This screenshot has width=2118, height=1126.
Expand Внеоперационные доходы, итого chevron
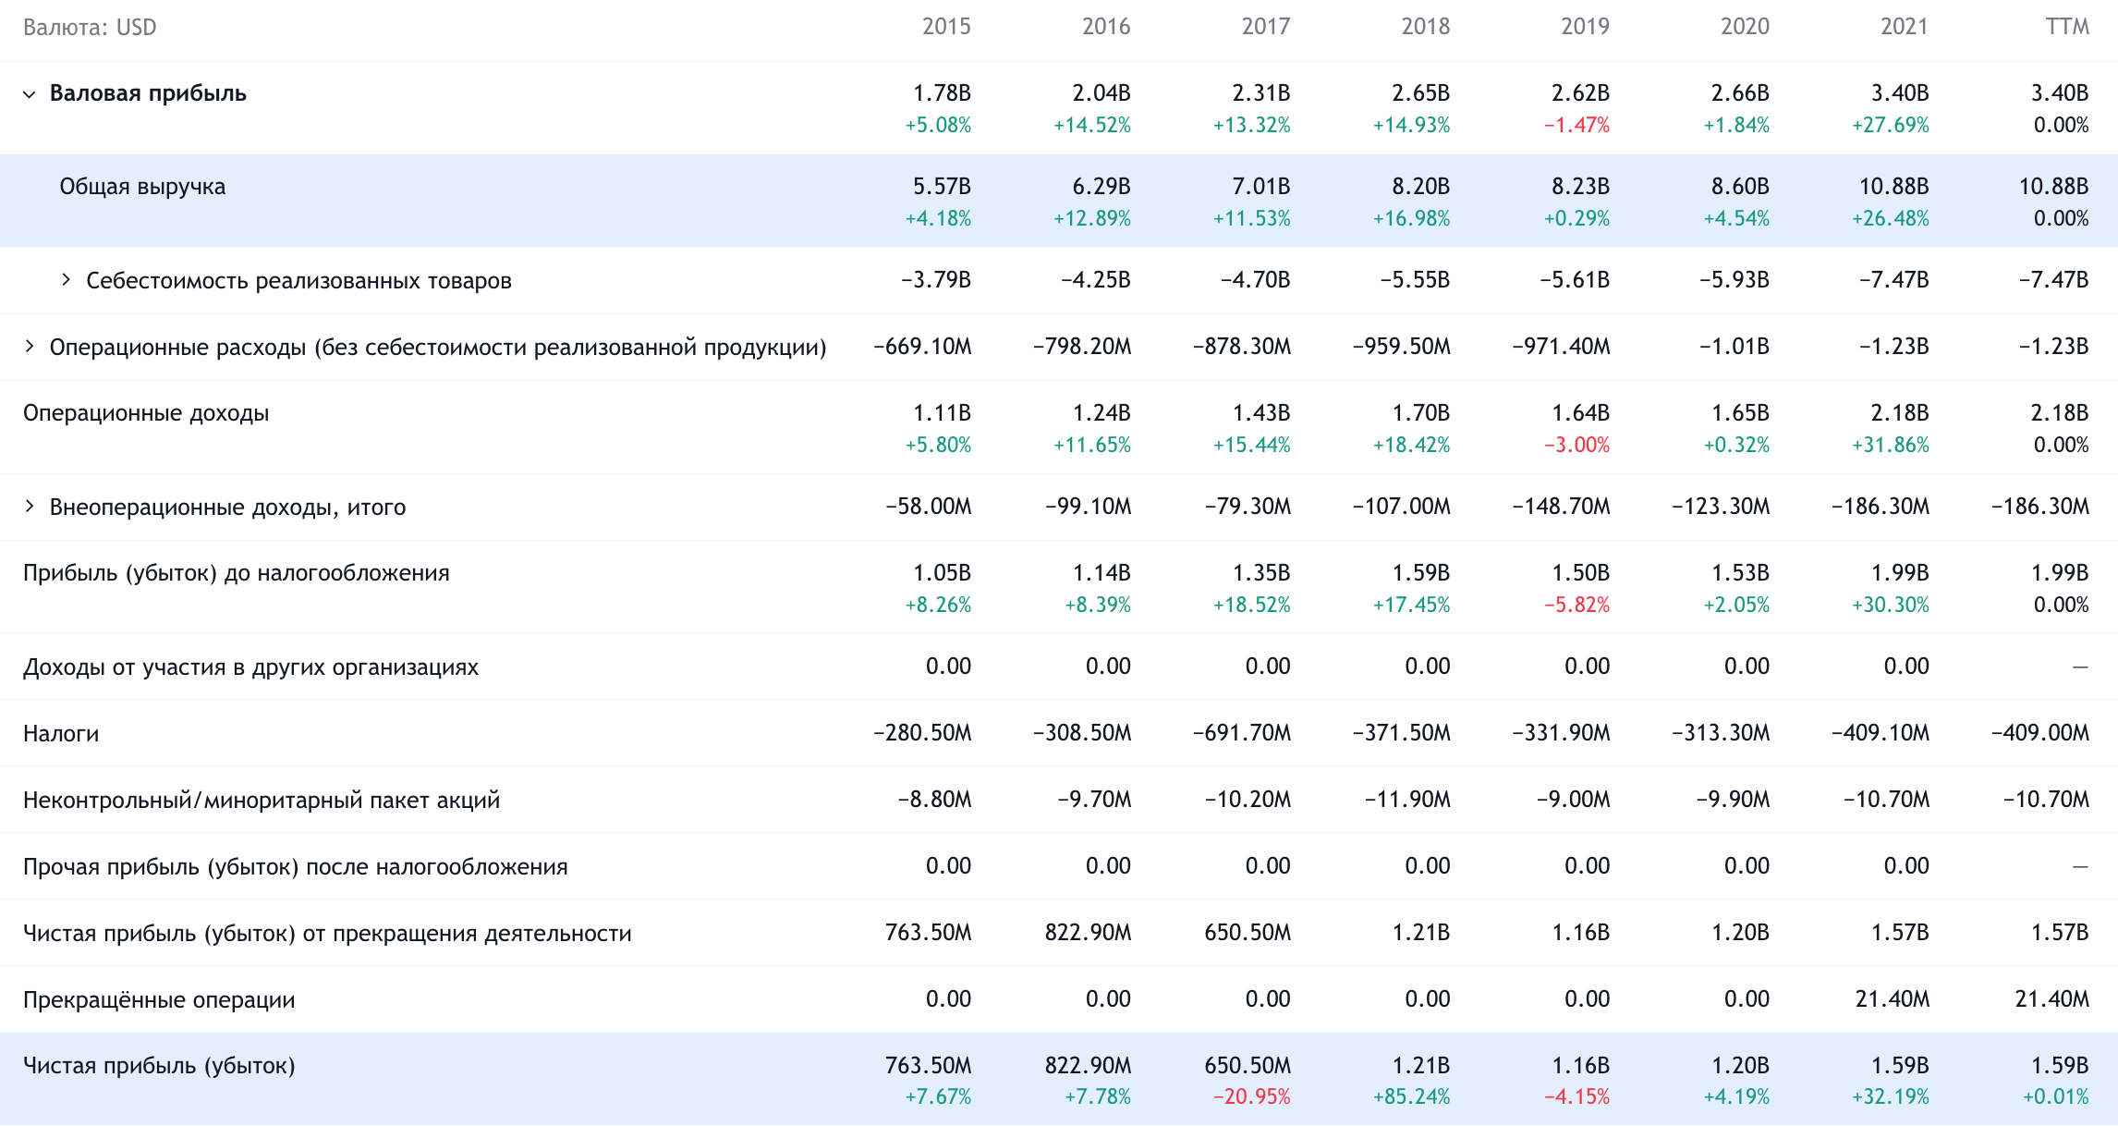click(30, 507)
